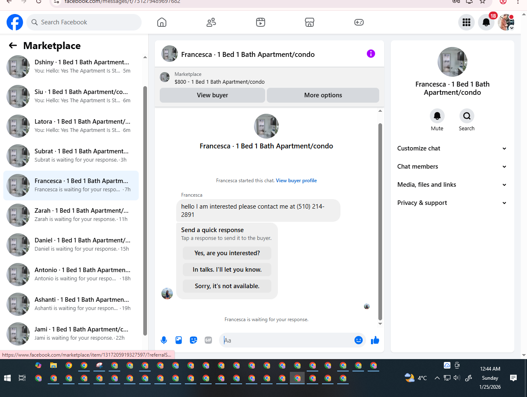Mute the conversation bell icon
Screen dimensions: 527x397
pyautogui.click(x=437, y=116)
